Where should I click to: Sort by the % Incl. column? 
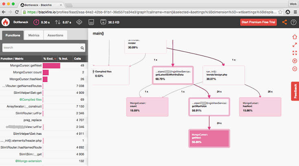[63, 59]
